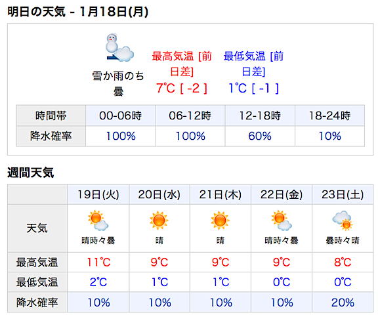Select the 18-24時 time slot header
The image size is (378, 317).
pyautogui.click(x=330, y=116)
